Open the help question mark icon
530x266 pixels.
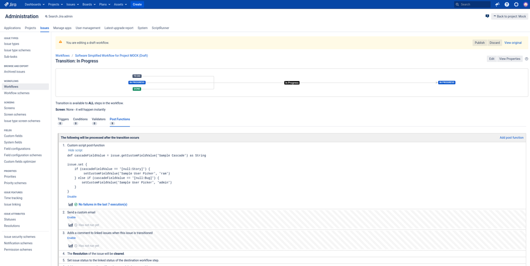click(507, 4)
